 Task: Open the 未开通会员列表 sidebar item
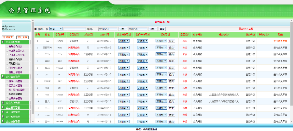17,51
